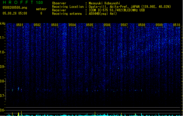This screenshot has height=116, width=183.
Task: Select the filename 0508260500.png
Action: pos(15,8)
